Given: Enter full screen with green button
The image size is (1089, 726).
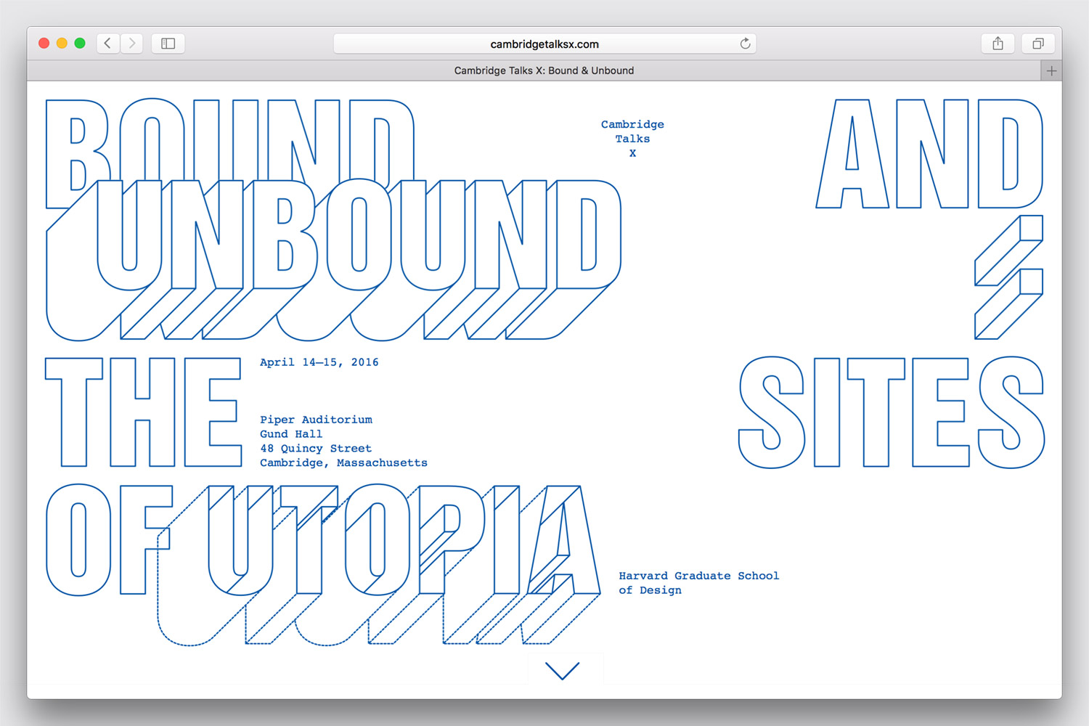Looking at the screenshot, I should (x=80, y=44).
